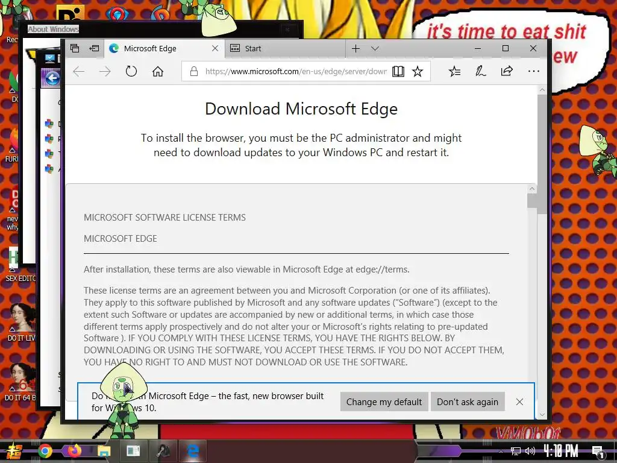
Task: Click the site lock icon
Action: [193, 71]
